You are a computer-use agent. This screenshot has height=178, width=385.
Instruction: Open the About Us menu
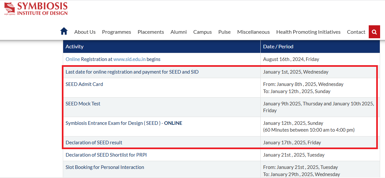click(x=85, y=32)
